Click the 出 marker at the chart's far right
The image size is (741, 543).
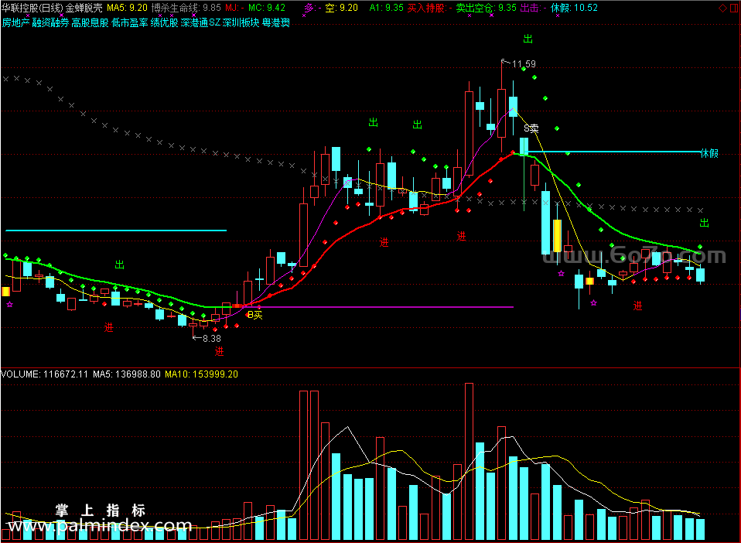click(x=704, y=223)
